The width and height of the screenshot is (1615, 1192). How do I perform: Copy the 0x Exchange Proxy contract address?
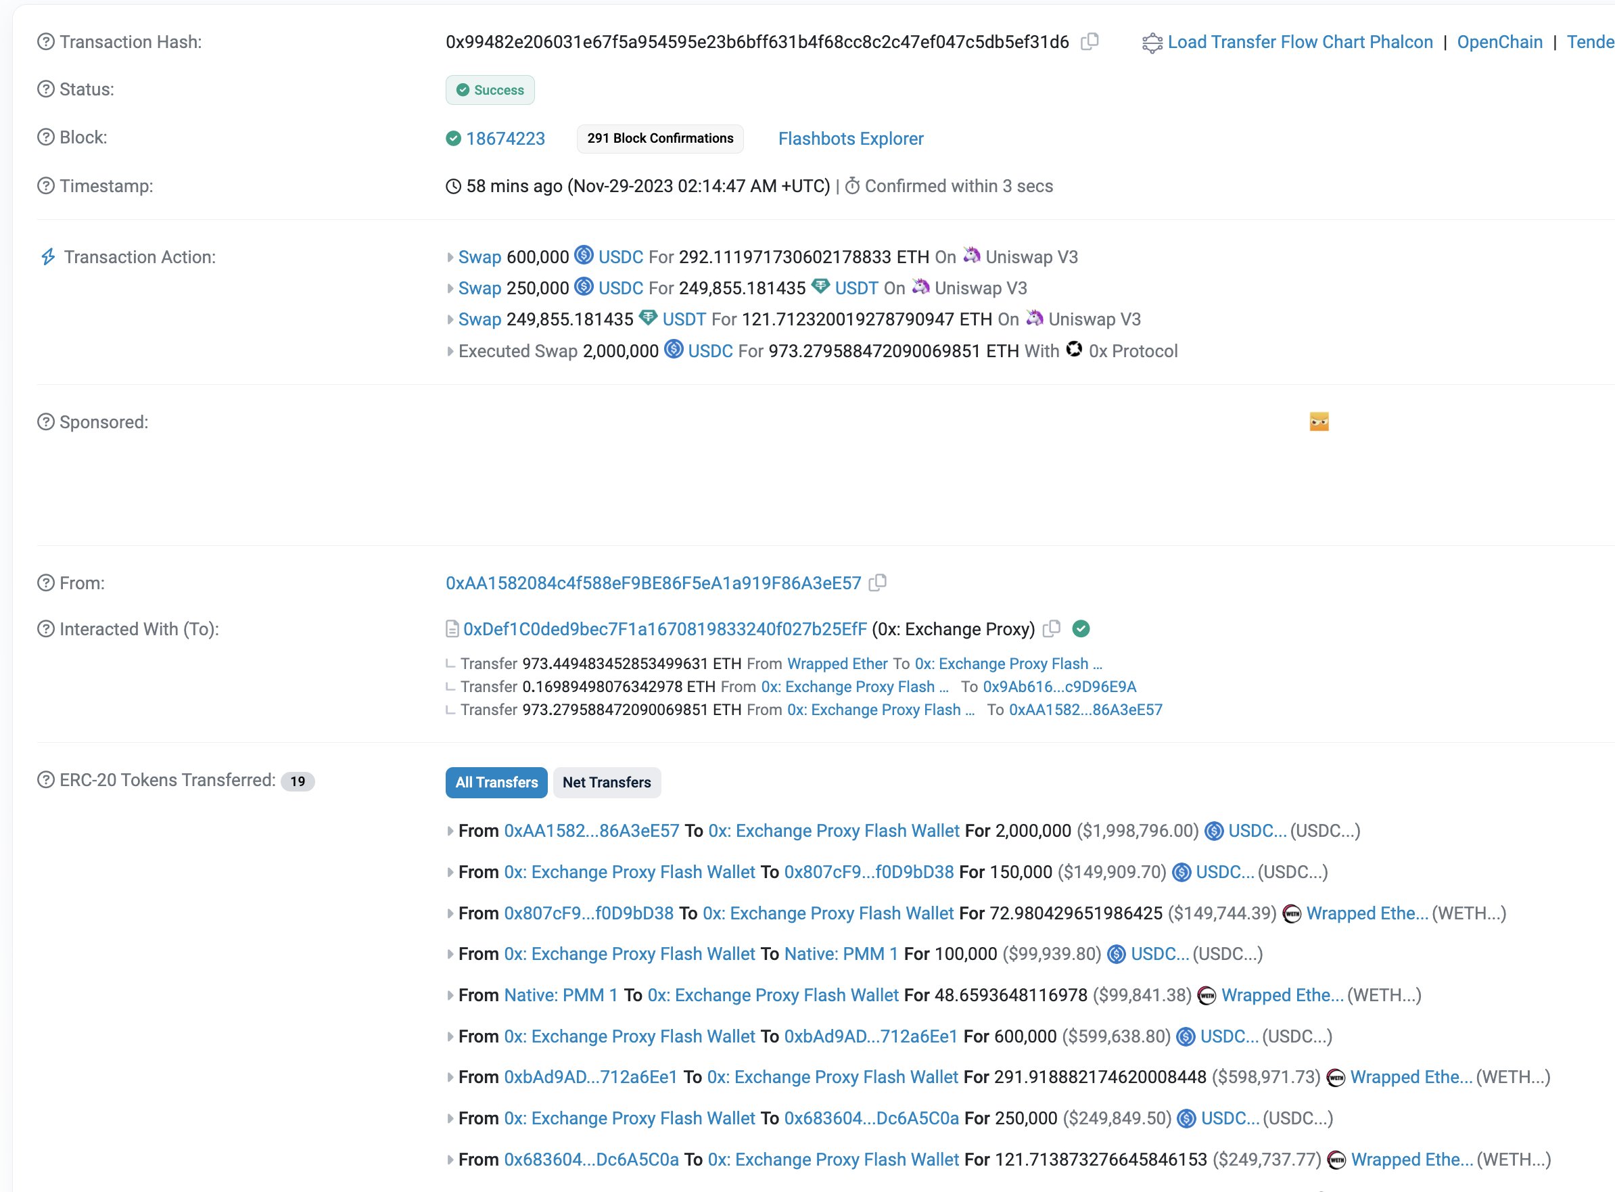tap(1052, 628)
